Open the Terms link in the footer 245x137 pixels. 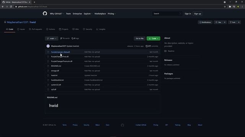point(65,125)
